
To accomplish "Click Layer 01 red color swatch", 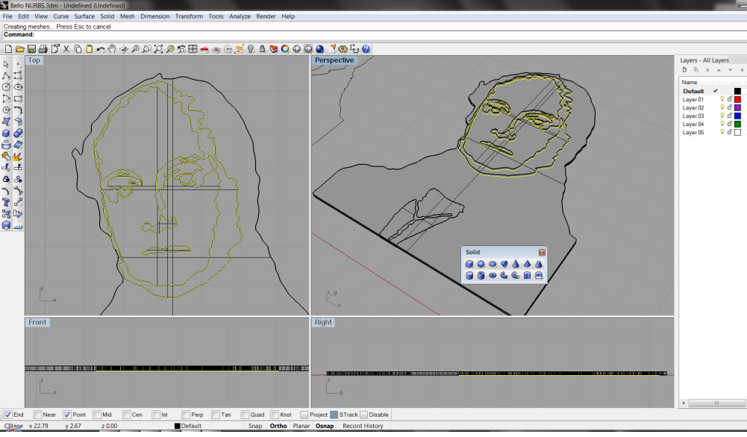I will (x=737, y=99).
